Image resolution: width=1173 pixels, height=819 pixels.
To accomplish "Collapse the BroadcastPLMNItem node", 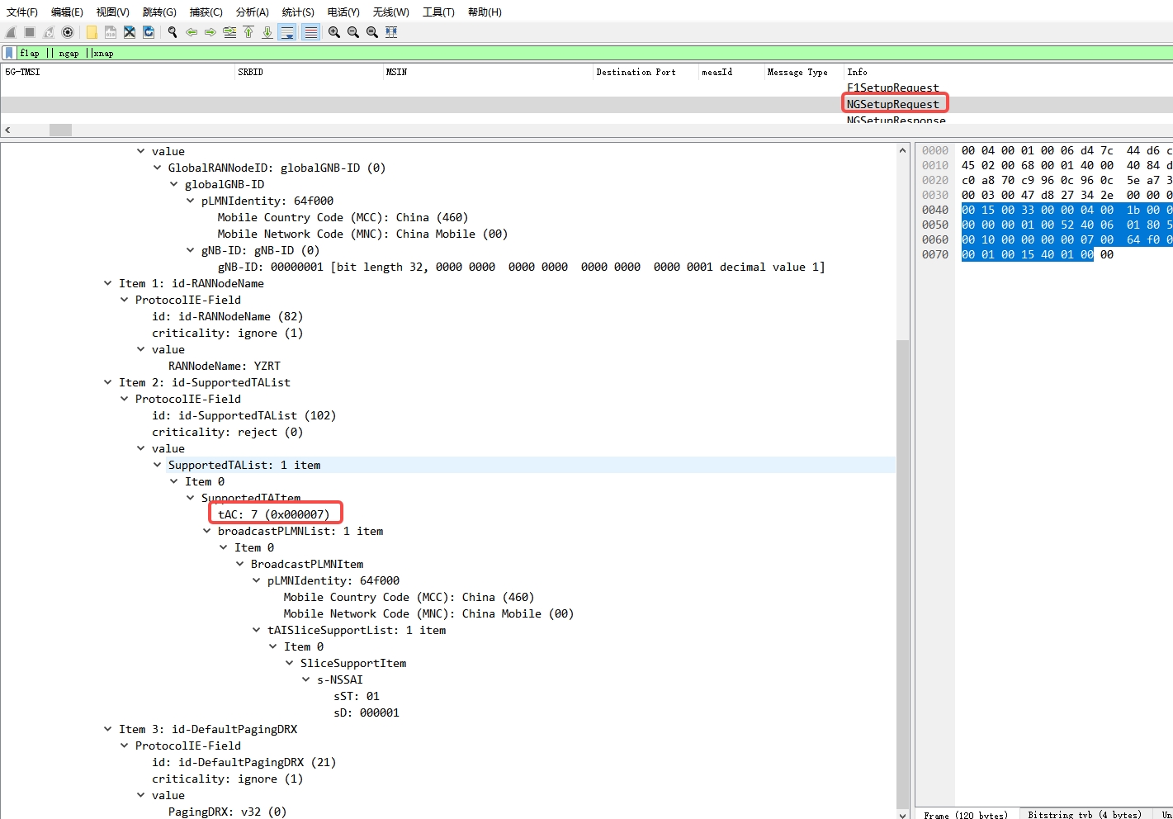I will point(239,564).
